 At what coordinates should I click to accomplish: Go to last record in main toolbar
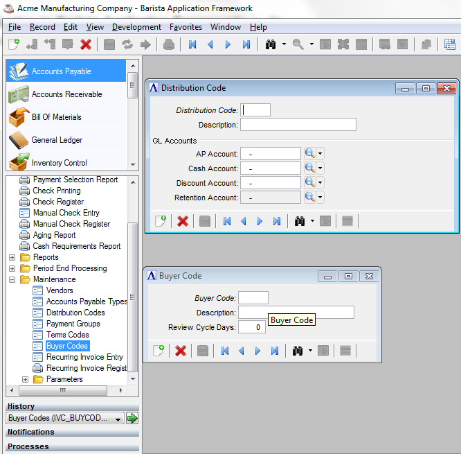246,44
